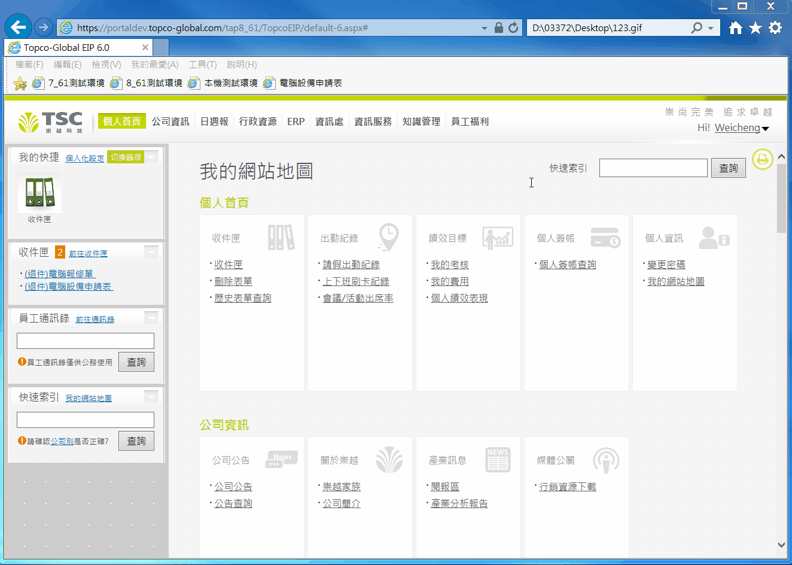Click the printer icon near the search box
Screen dimensions: 792x565
(762, 159)
